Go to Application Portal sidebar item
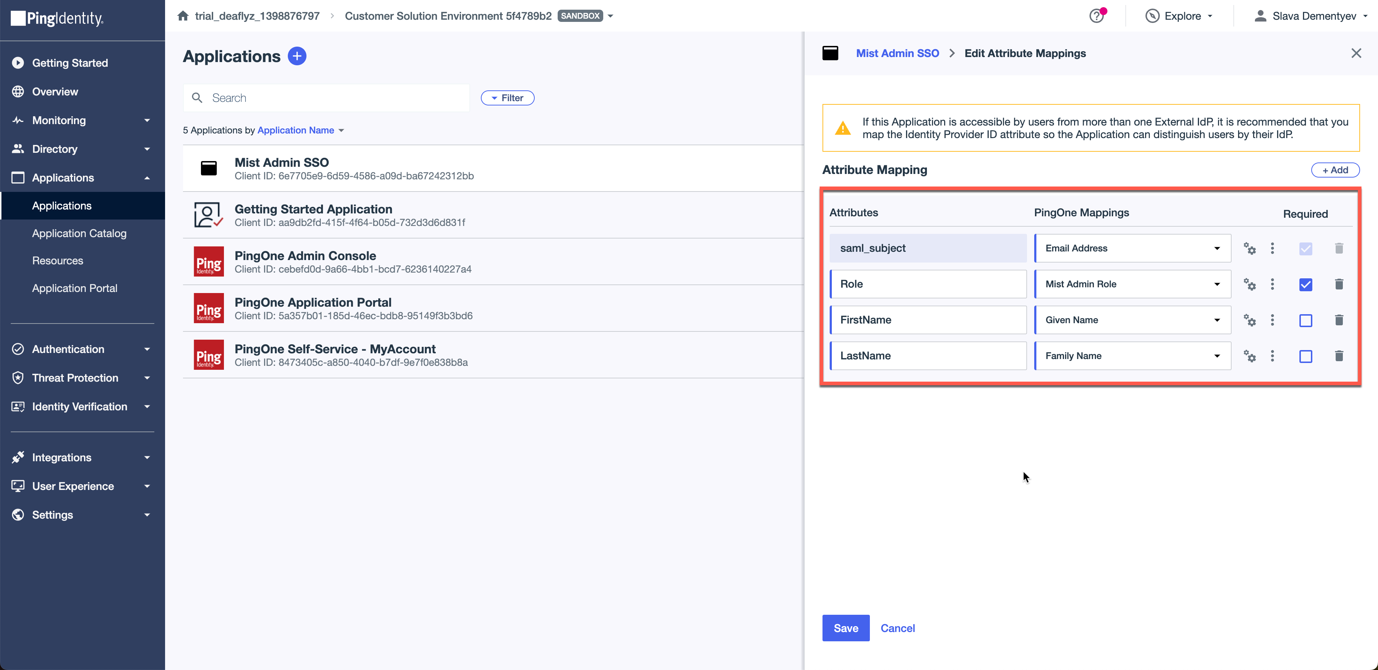Viewport: 1378px width, 670px height. (74, 288)
